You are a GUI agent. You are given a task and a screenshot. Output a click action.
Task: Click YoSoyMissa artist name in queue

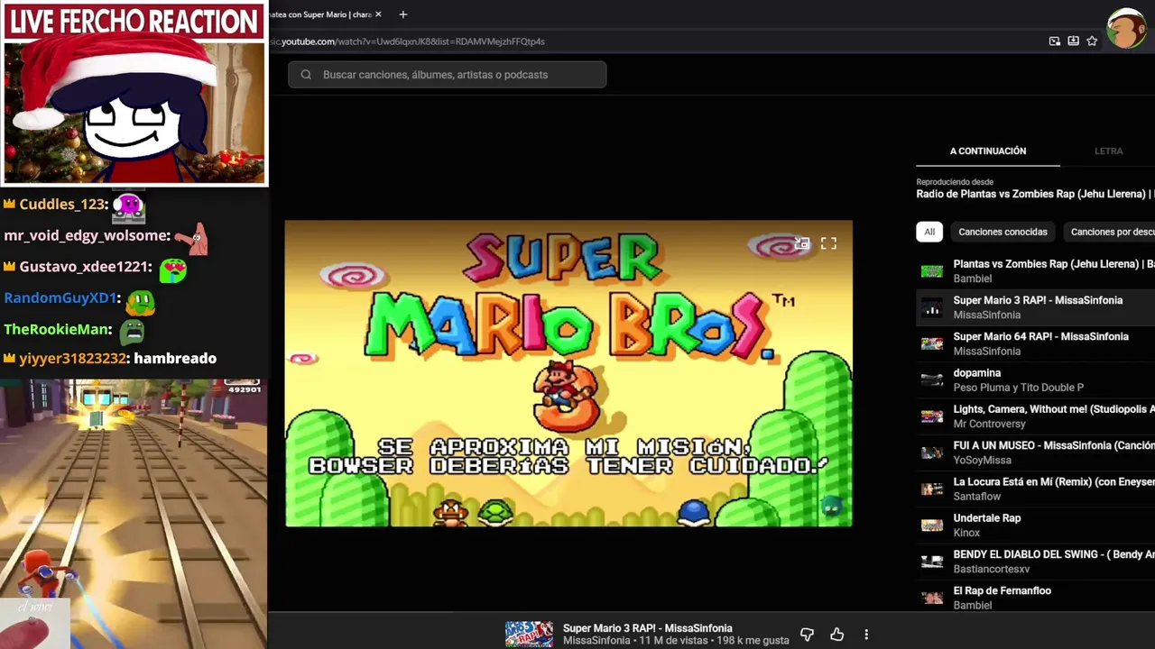(981, 461)
